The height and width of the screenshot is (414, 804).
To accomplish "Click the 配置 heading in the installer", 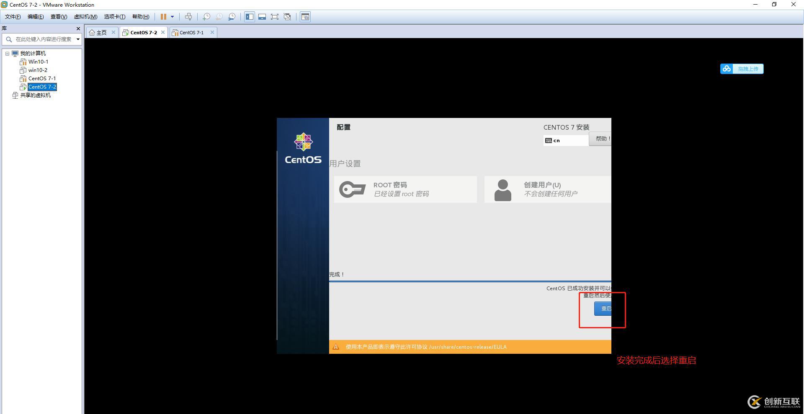I will coord(343,127).
